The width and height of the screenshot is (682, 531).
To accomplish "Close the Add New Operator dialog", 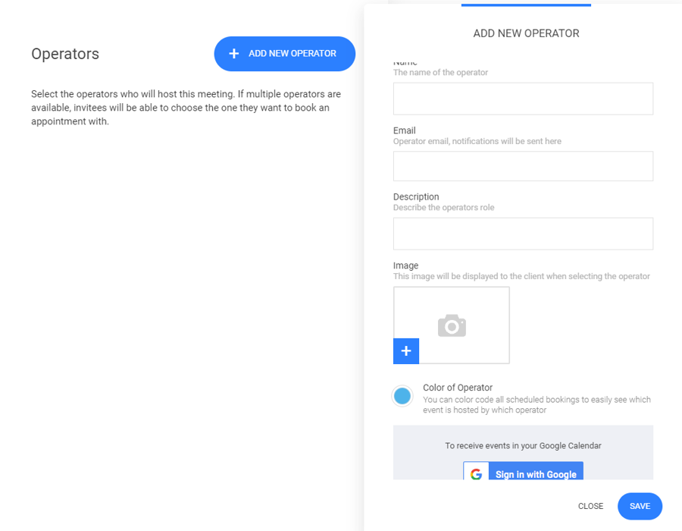I will [590, 506].
